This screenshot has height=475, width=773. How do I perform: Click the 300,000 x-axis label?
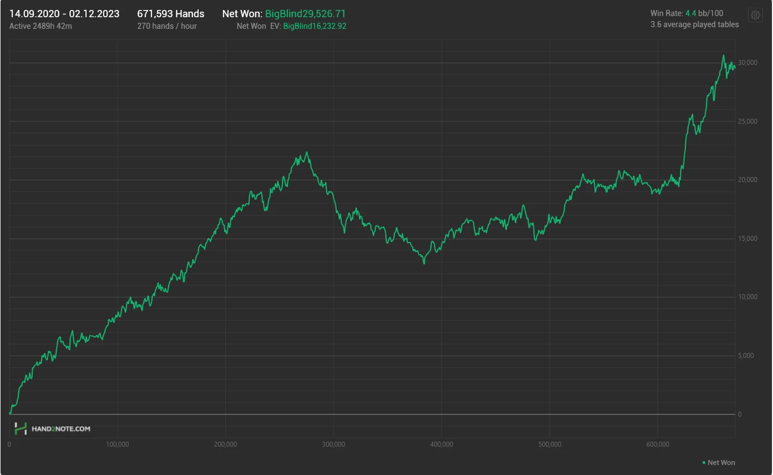tap(333, 444)
